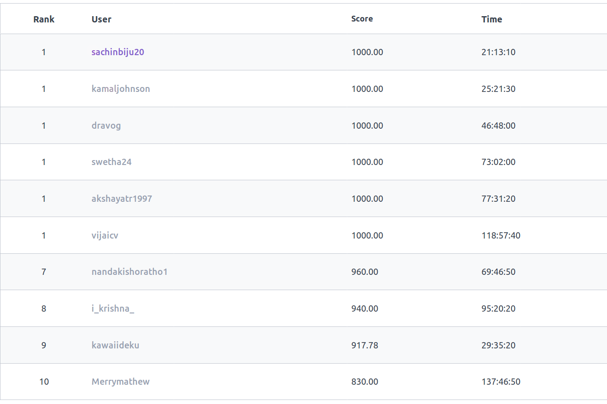Select rank 10 cell
The height and width of the screenshot is (404, 607).
coord(44,382)
